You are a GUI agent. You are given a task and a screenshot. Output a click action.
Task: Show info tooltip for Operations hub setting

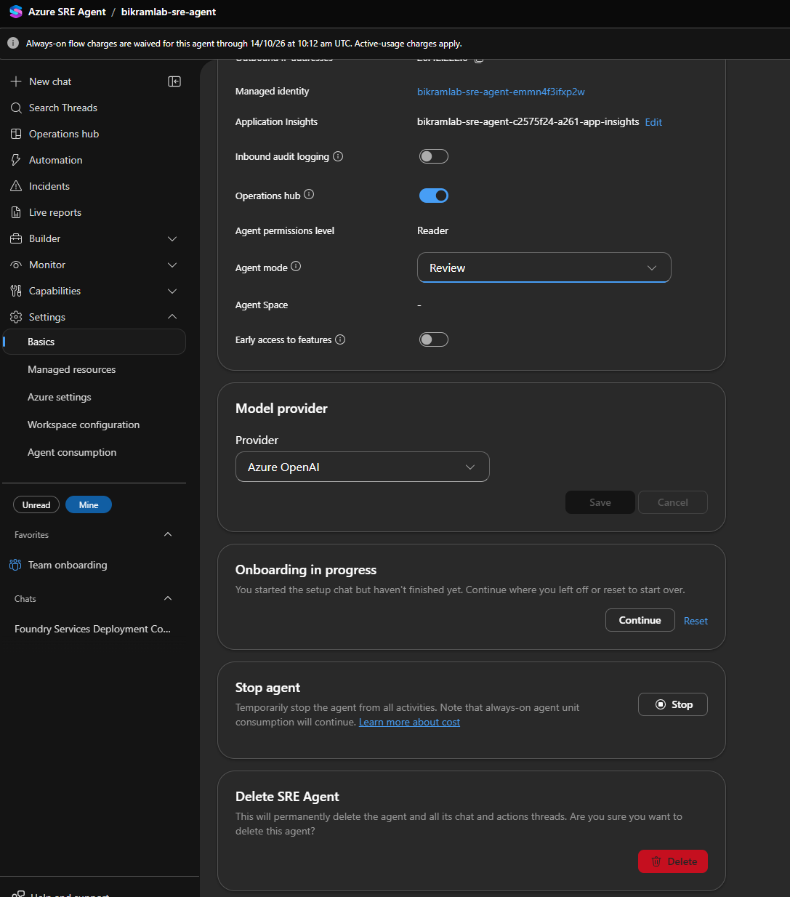coord(309,194)
